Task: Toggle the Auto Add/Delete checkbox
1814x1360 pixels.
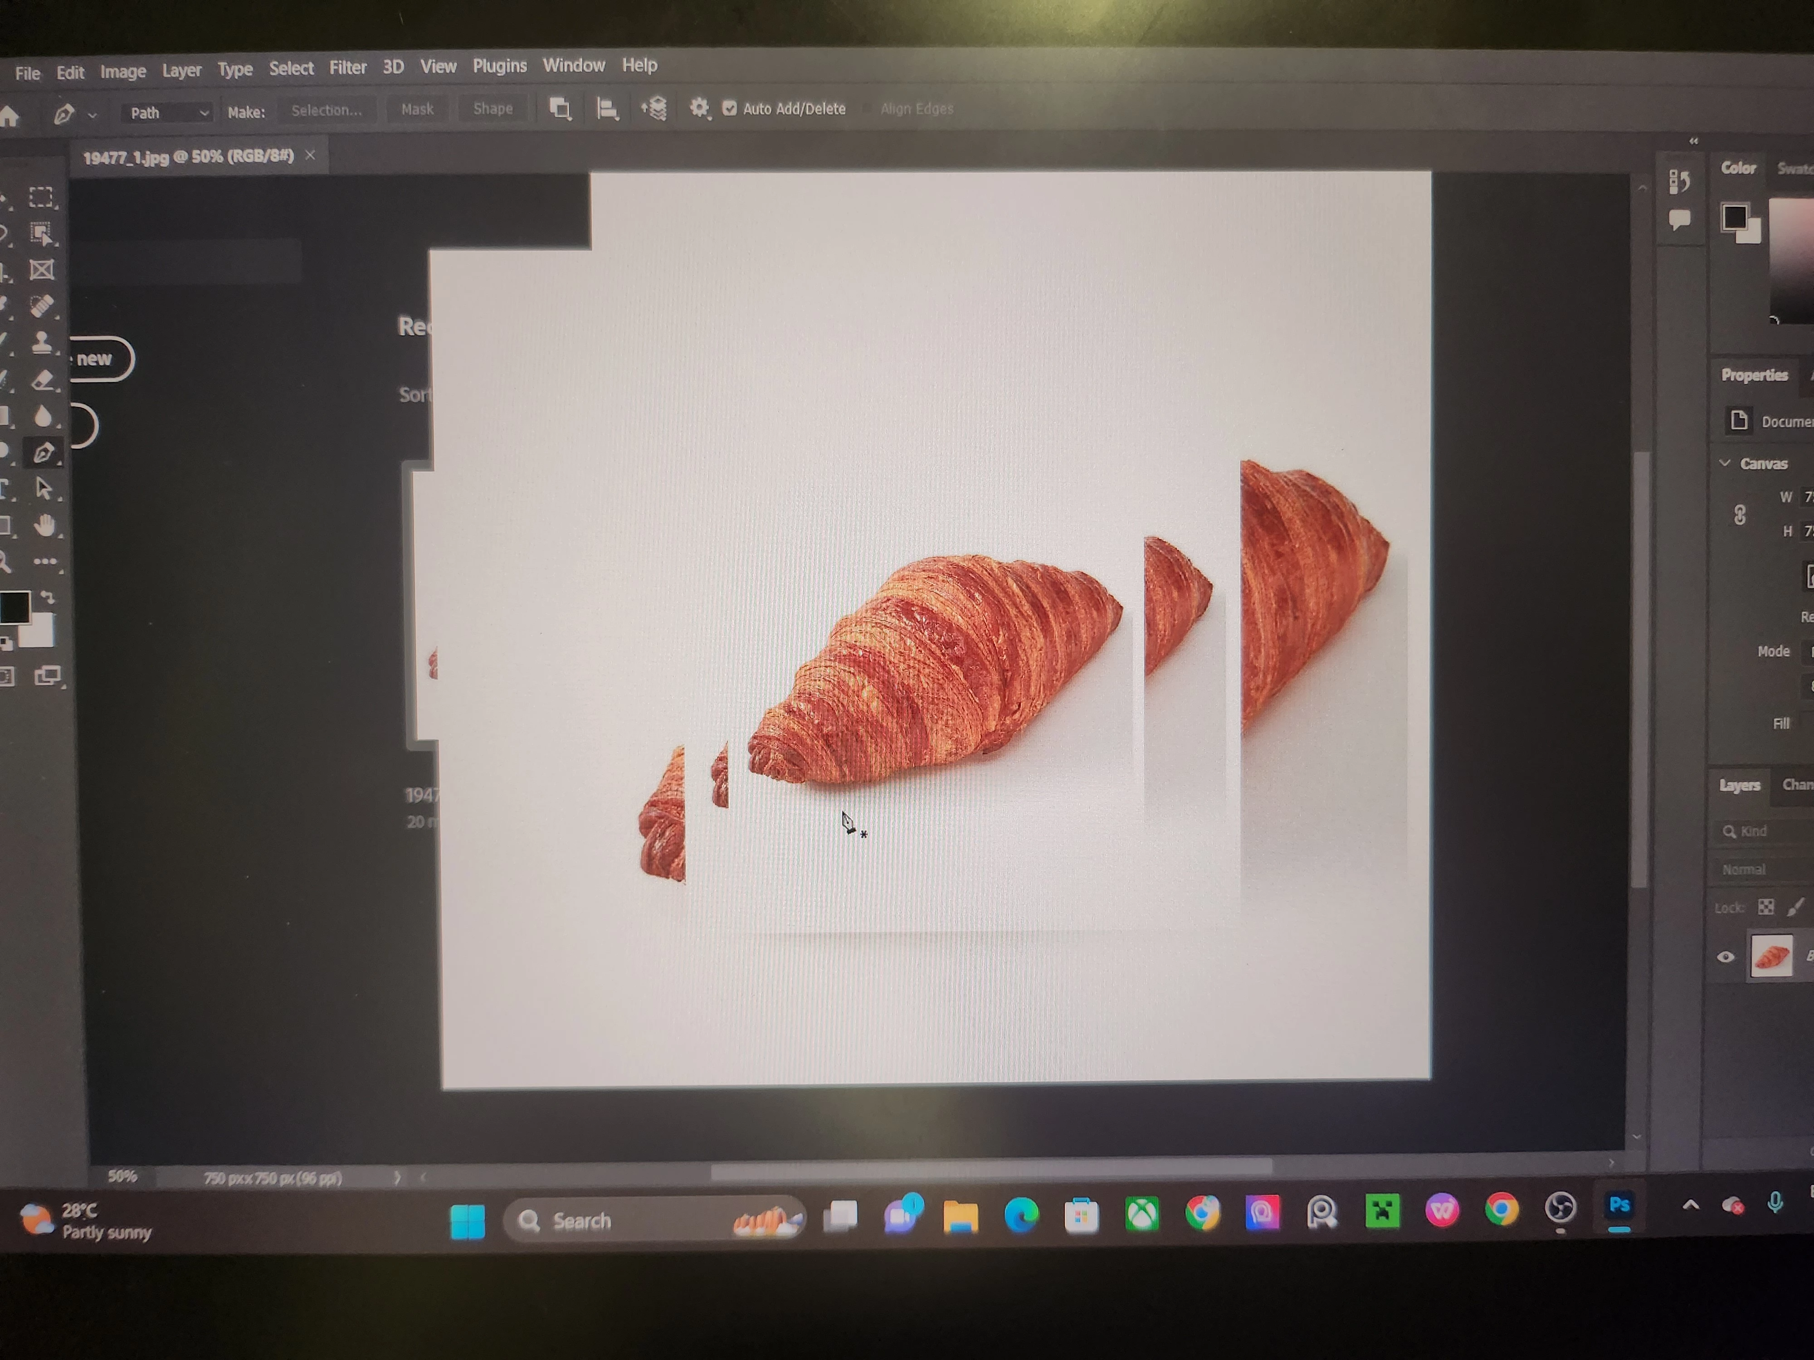Action: pyautogui.click(x=729, y=108)
